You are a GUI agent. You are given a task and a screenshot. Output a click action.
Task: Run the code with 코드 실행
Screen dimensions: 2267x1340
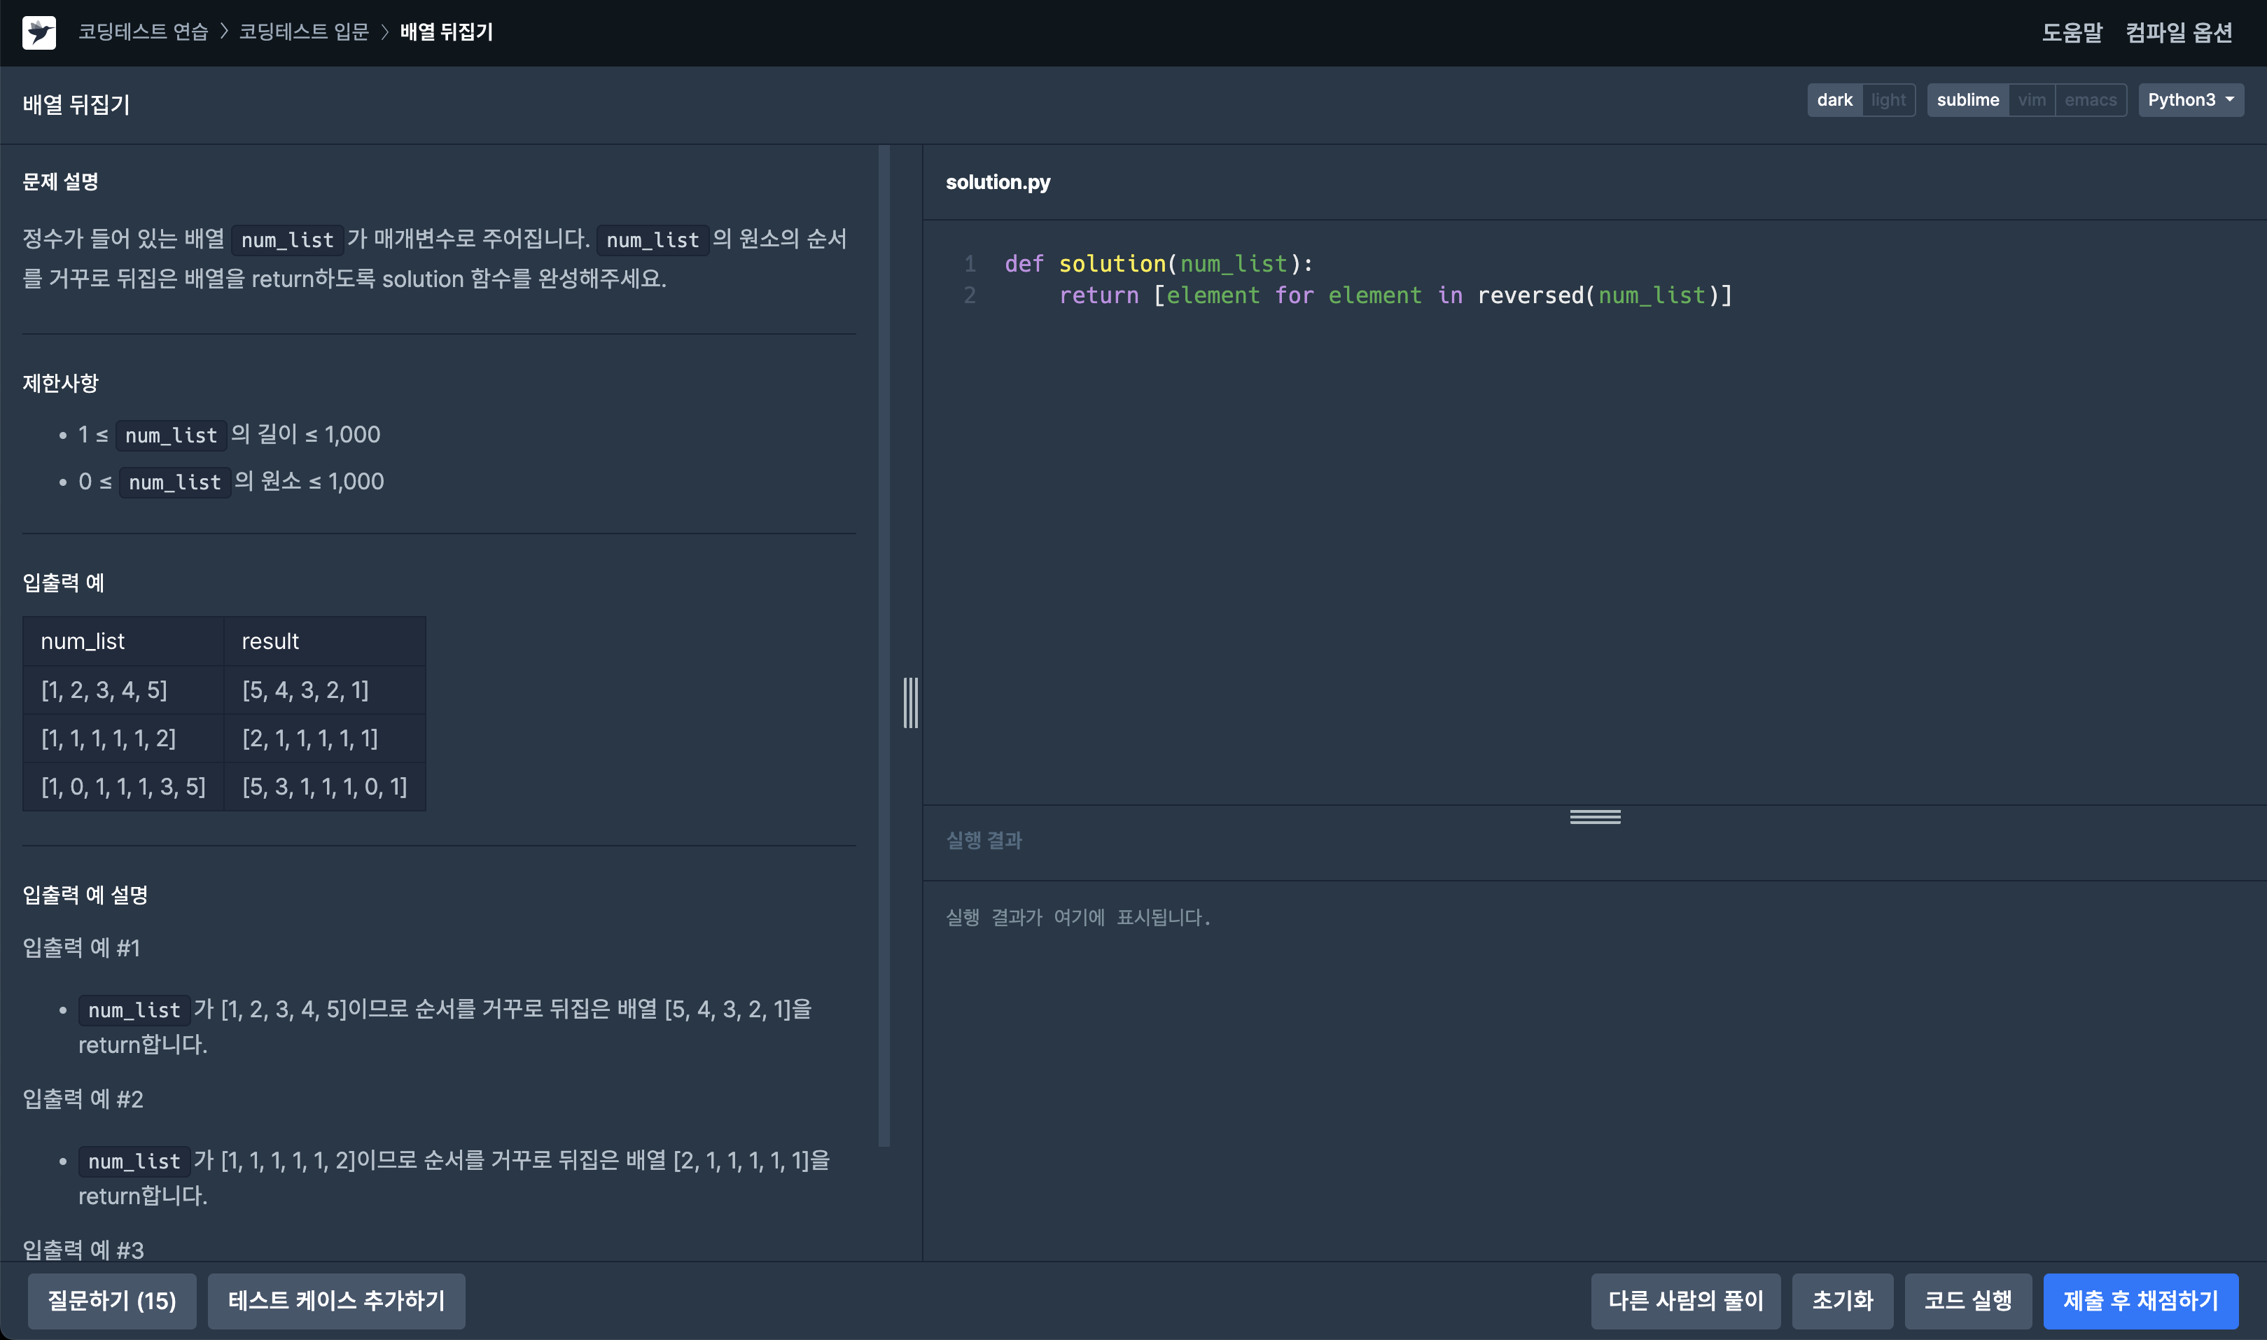point(1967,1300)
